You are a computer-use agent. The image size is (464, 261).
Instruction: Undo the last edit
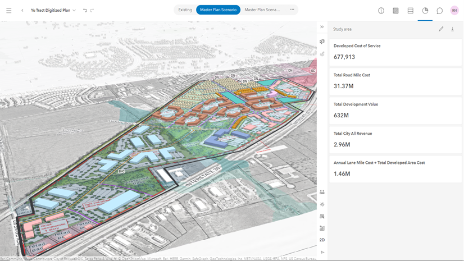[85, 10]
